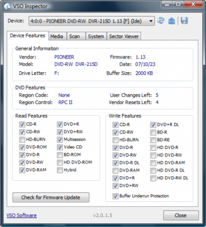The image size is (206, 227).
Task: Toggle the Read Features DVD-RW checkbox
Action: click(22, 163)
